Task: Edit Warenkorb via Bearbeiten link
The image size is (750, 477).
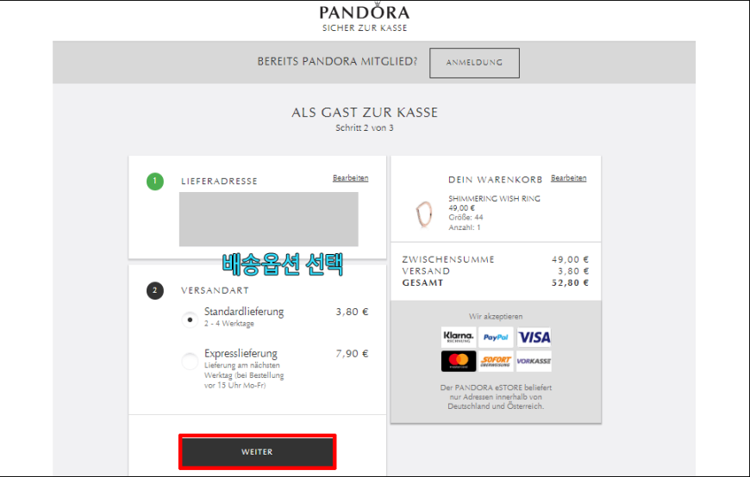Action: [569, 178]
